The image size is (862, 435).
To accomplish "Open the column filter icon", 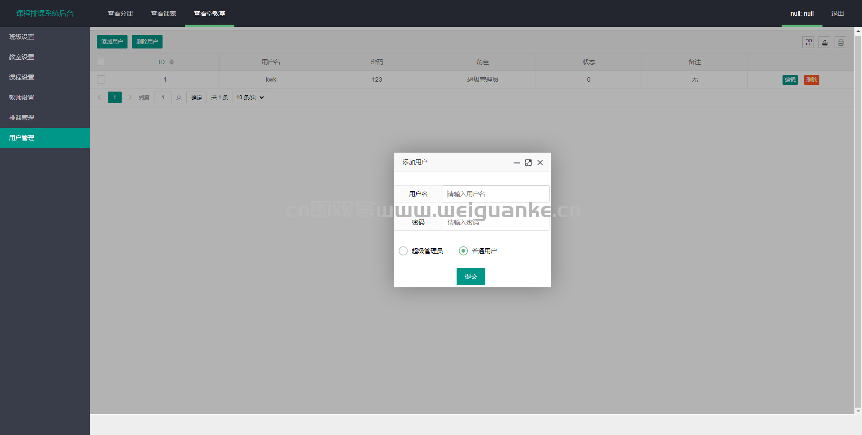I will [x=809, y=42].
